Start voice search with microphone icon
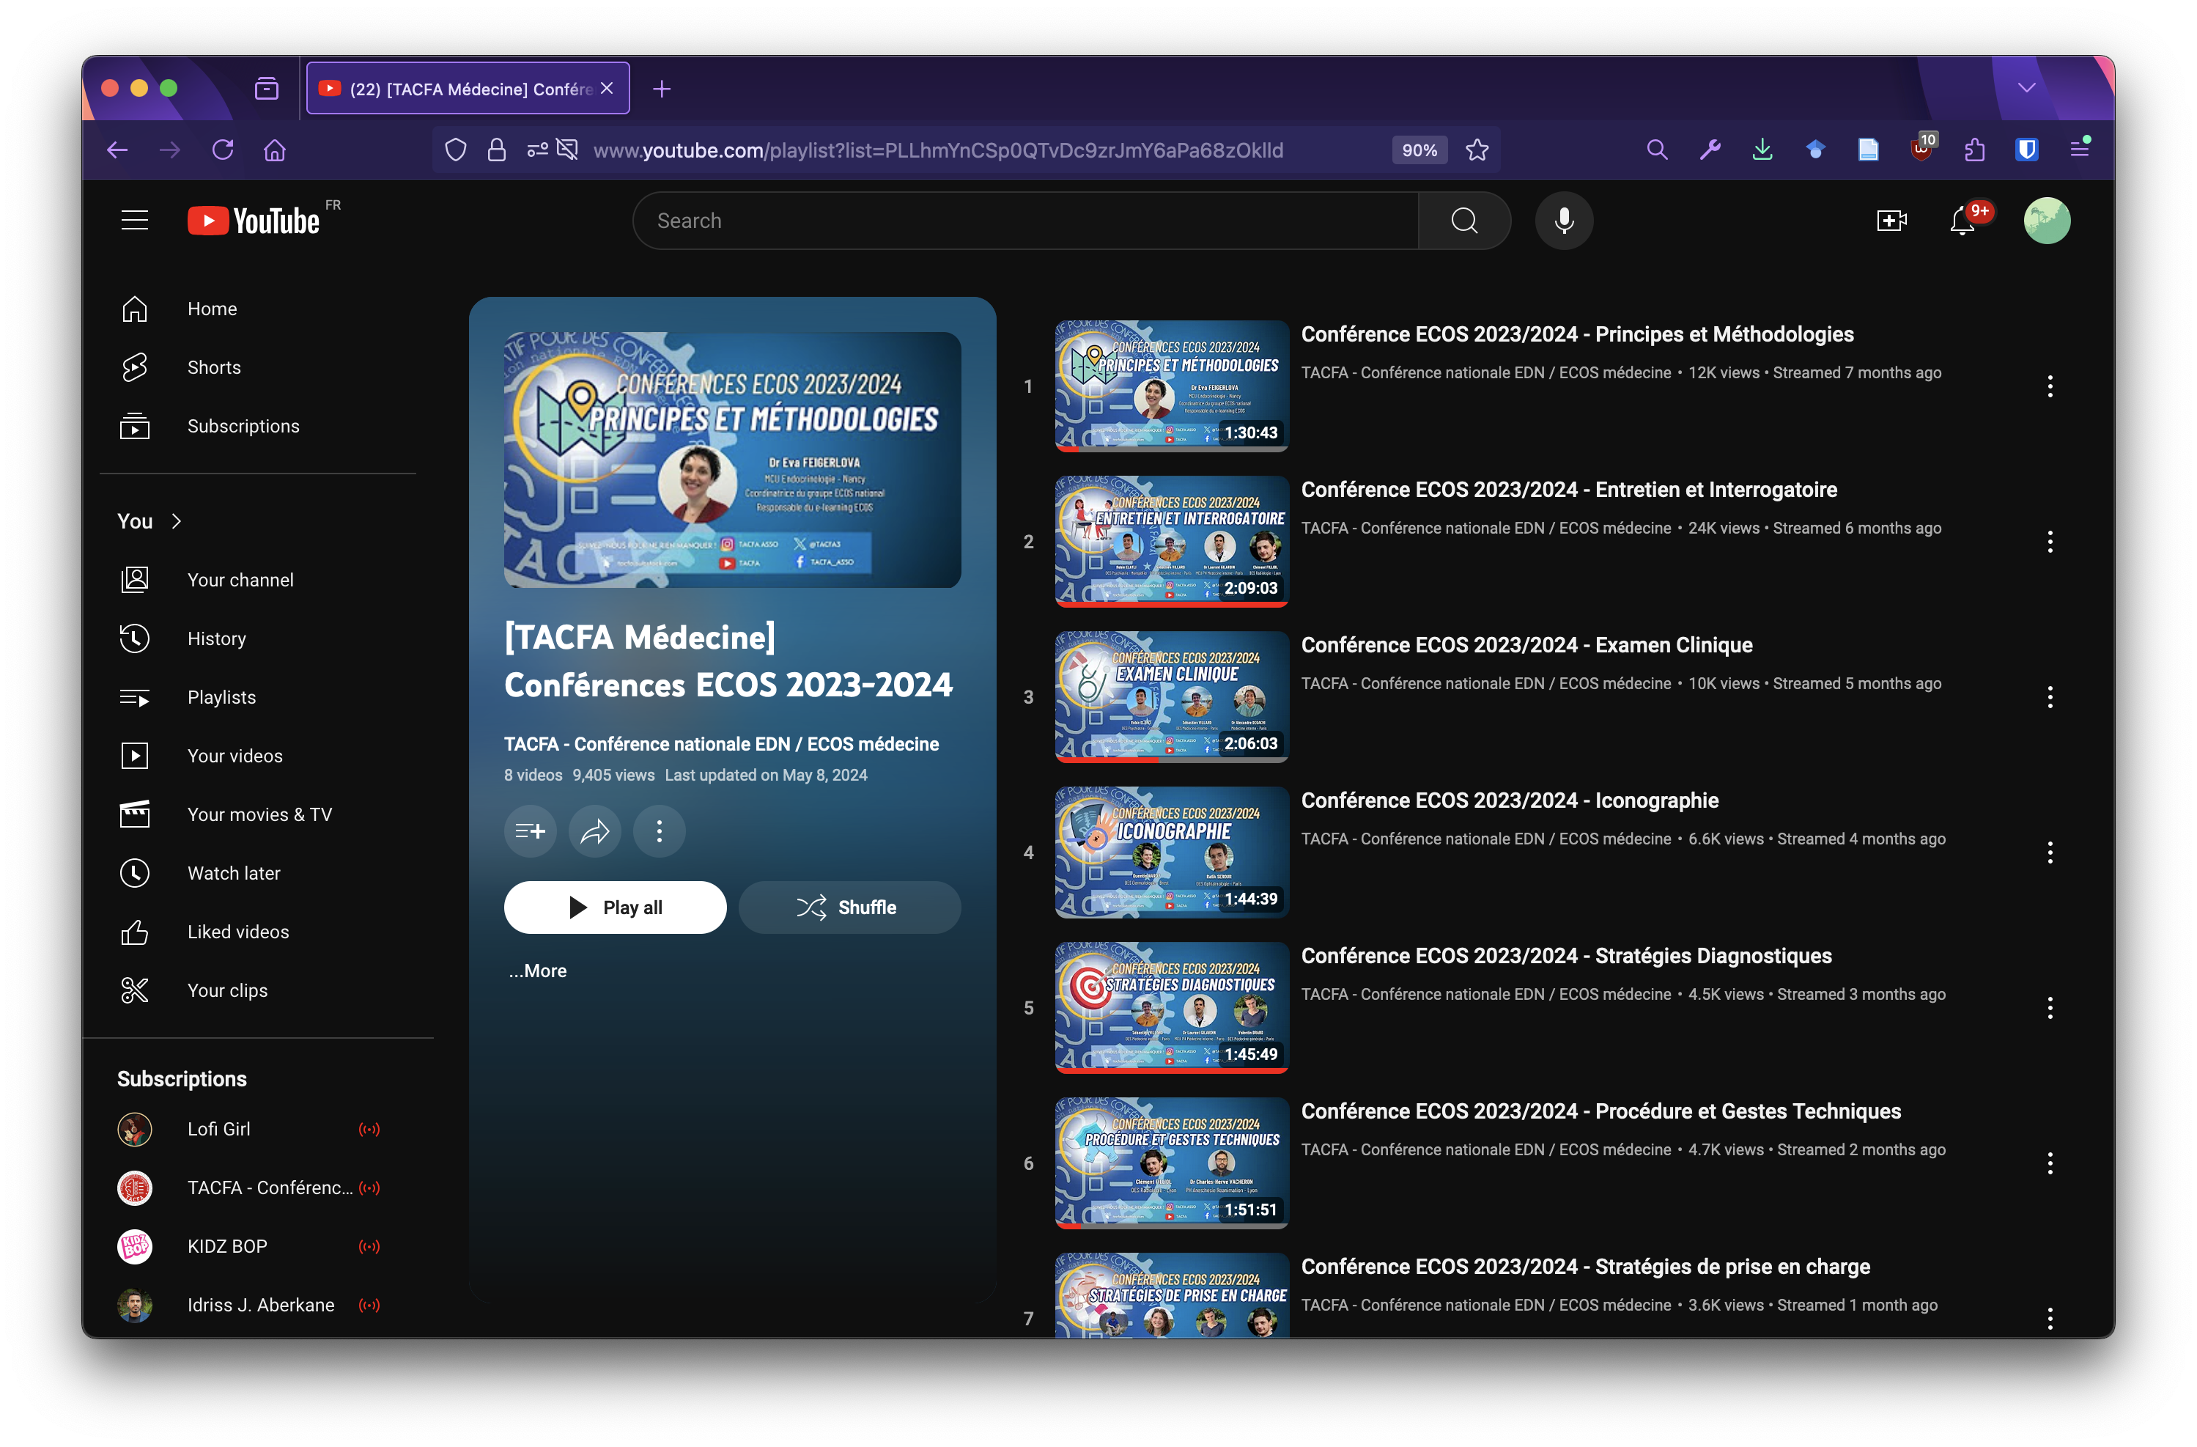This screenshot has width=2197, height=1447. click(1564, 221)
